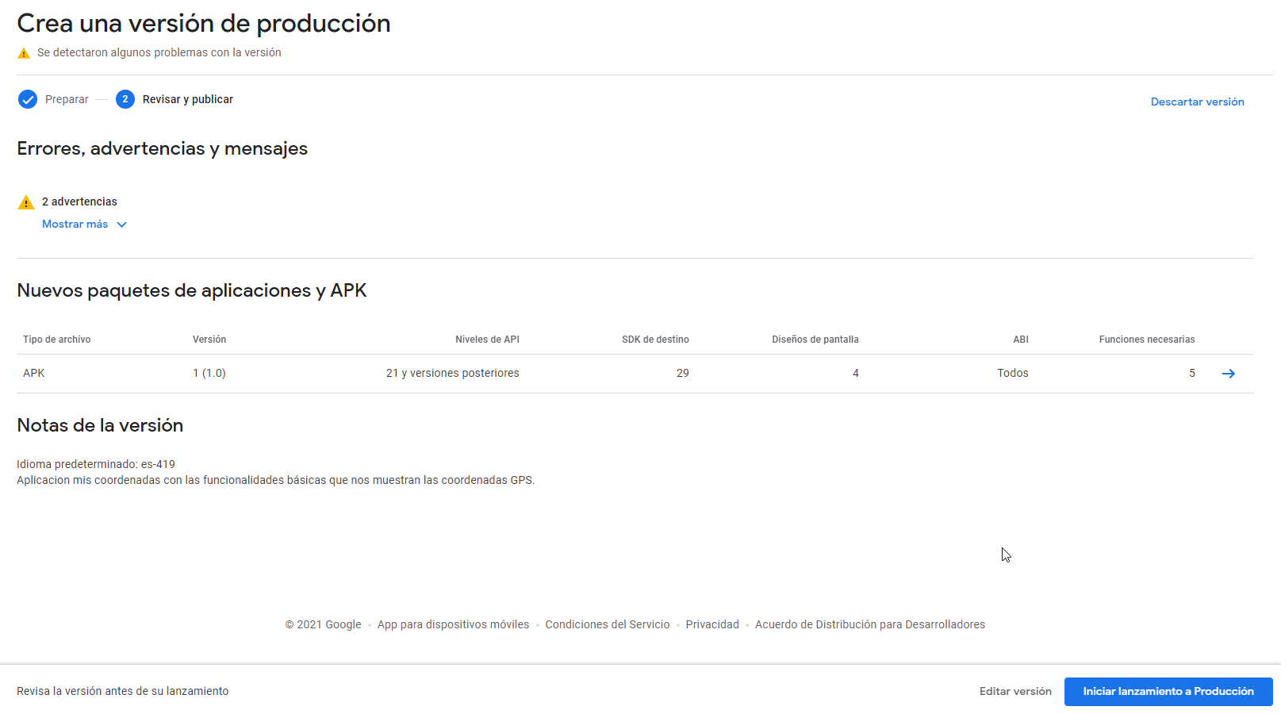Click the version cell '1 (1.0)'
This screenshot has width=1281, height=714.
[209, 373]
